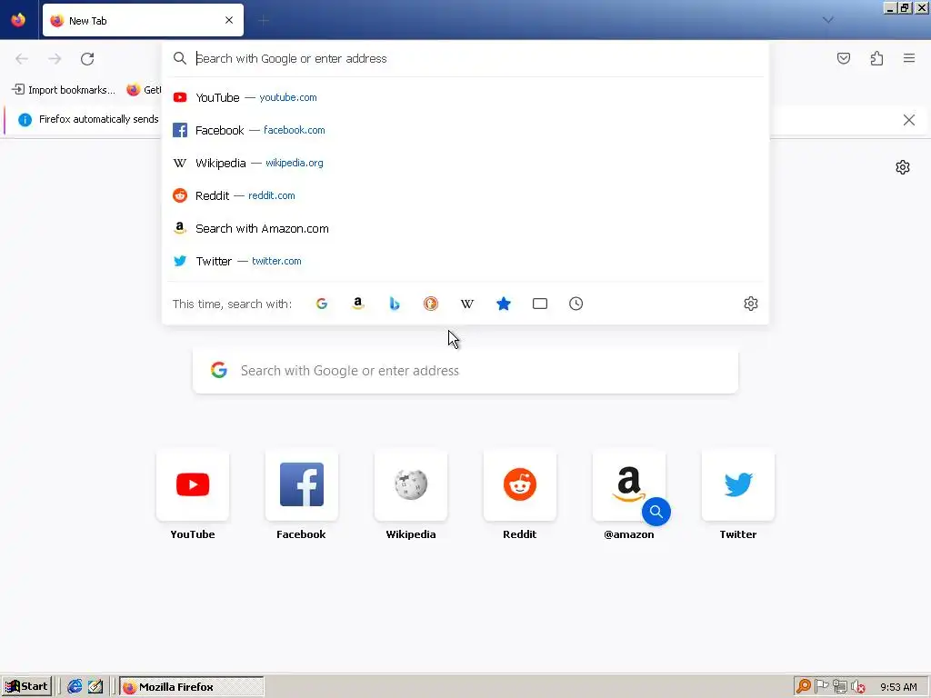931x698 pixels.
Task: Close the New Tab tab
Action: pyautogui.click(x=229, y=20)
